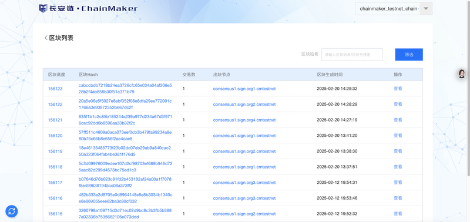470x222 pixels.
Task: Click 查看 for block 156123
Action: (x=398, y=89)
